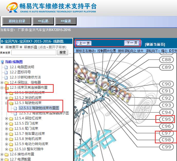Image resolution: width=177 pixels, height=161 pixels.
Task: Select 12.5.8 发电机线束 folder label
Action: pyautogui.click(x=28, y=139)
